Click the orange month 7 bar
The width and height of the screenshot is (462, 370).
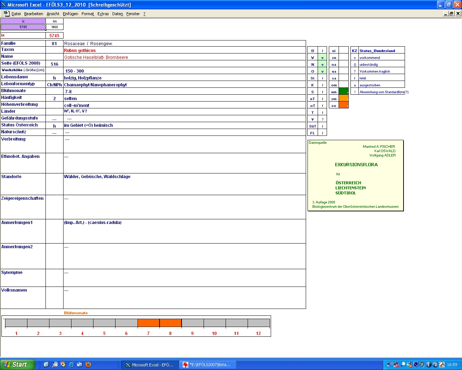pyautogui.click(x=148, y=323)
